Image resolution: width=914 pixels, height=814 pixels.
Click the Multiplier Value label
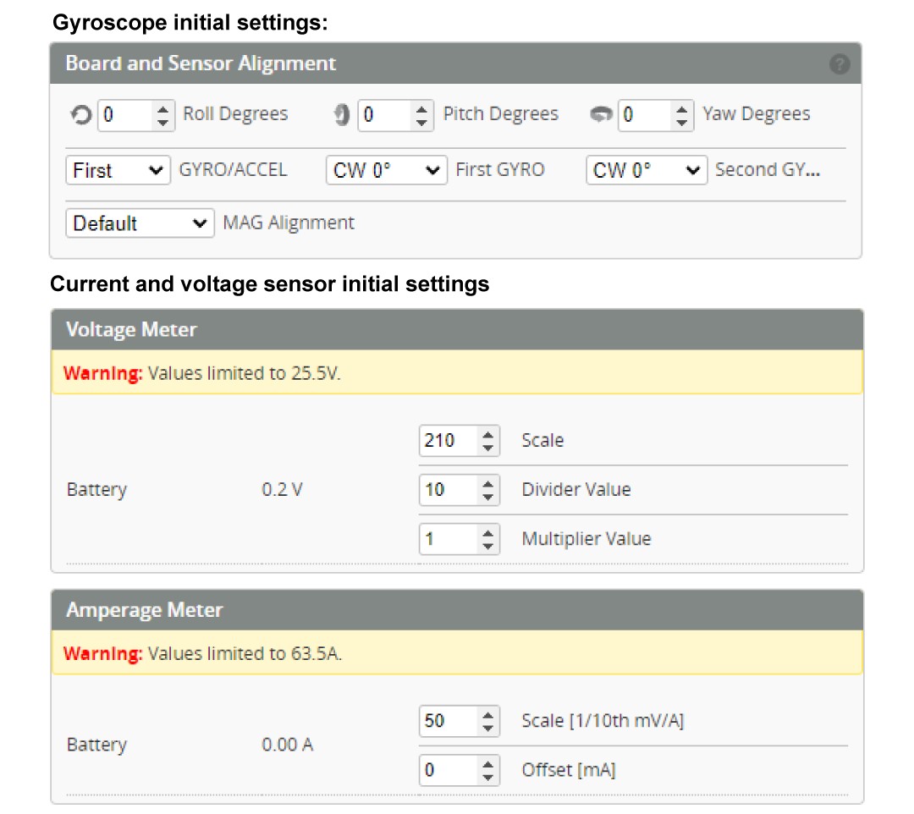click(586, 539)
